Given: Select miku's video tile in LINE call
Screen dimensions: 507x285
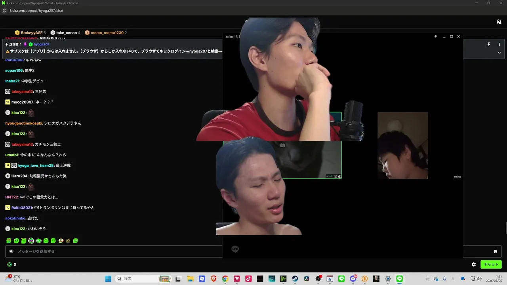Looking at the screenshot, I should click(x=402, y=145).
